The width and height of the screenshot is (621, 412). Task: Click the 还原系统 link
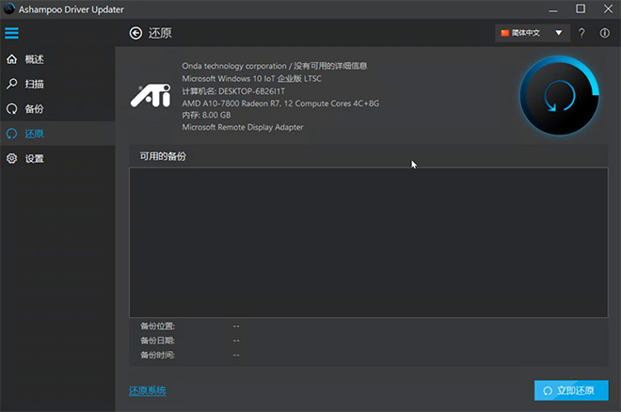pyautogui.click(x=148, y=390)
